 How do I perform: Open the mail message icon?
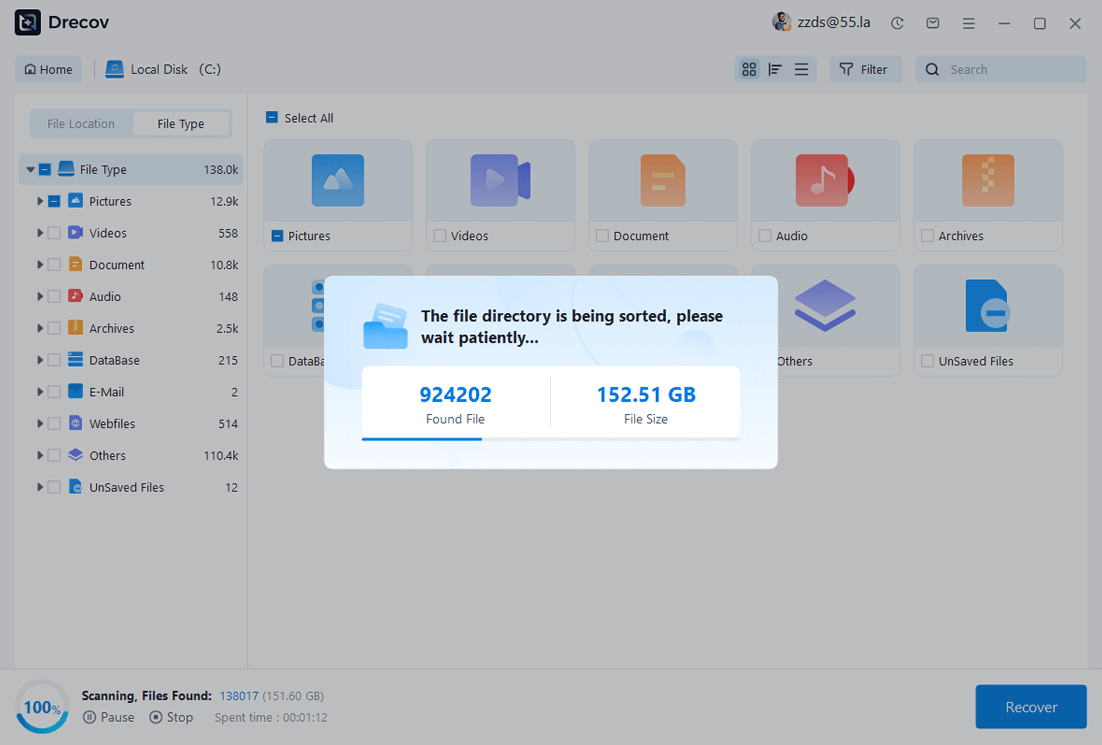click(933, 23)
